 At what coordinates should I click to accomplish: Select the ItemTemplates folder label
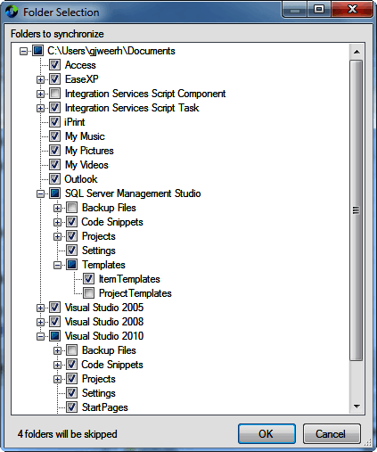129,279
